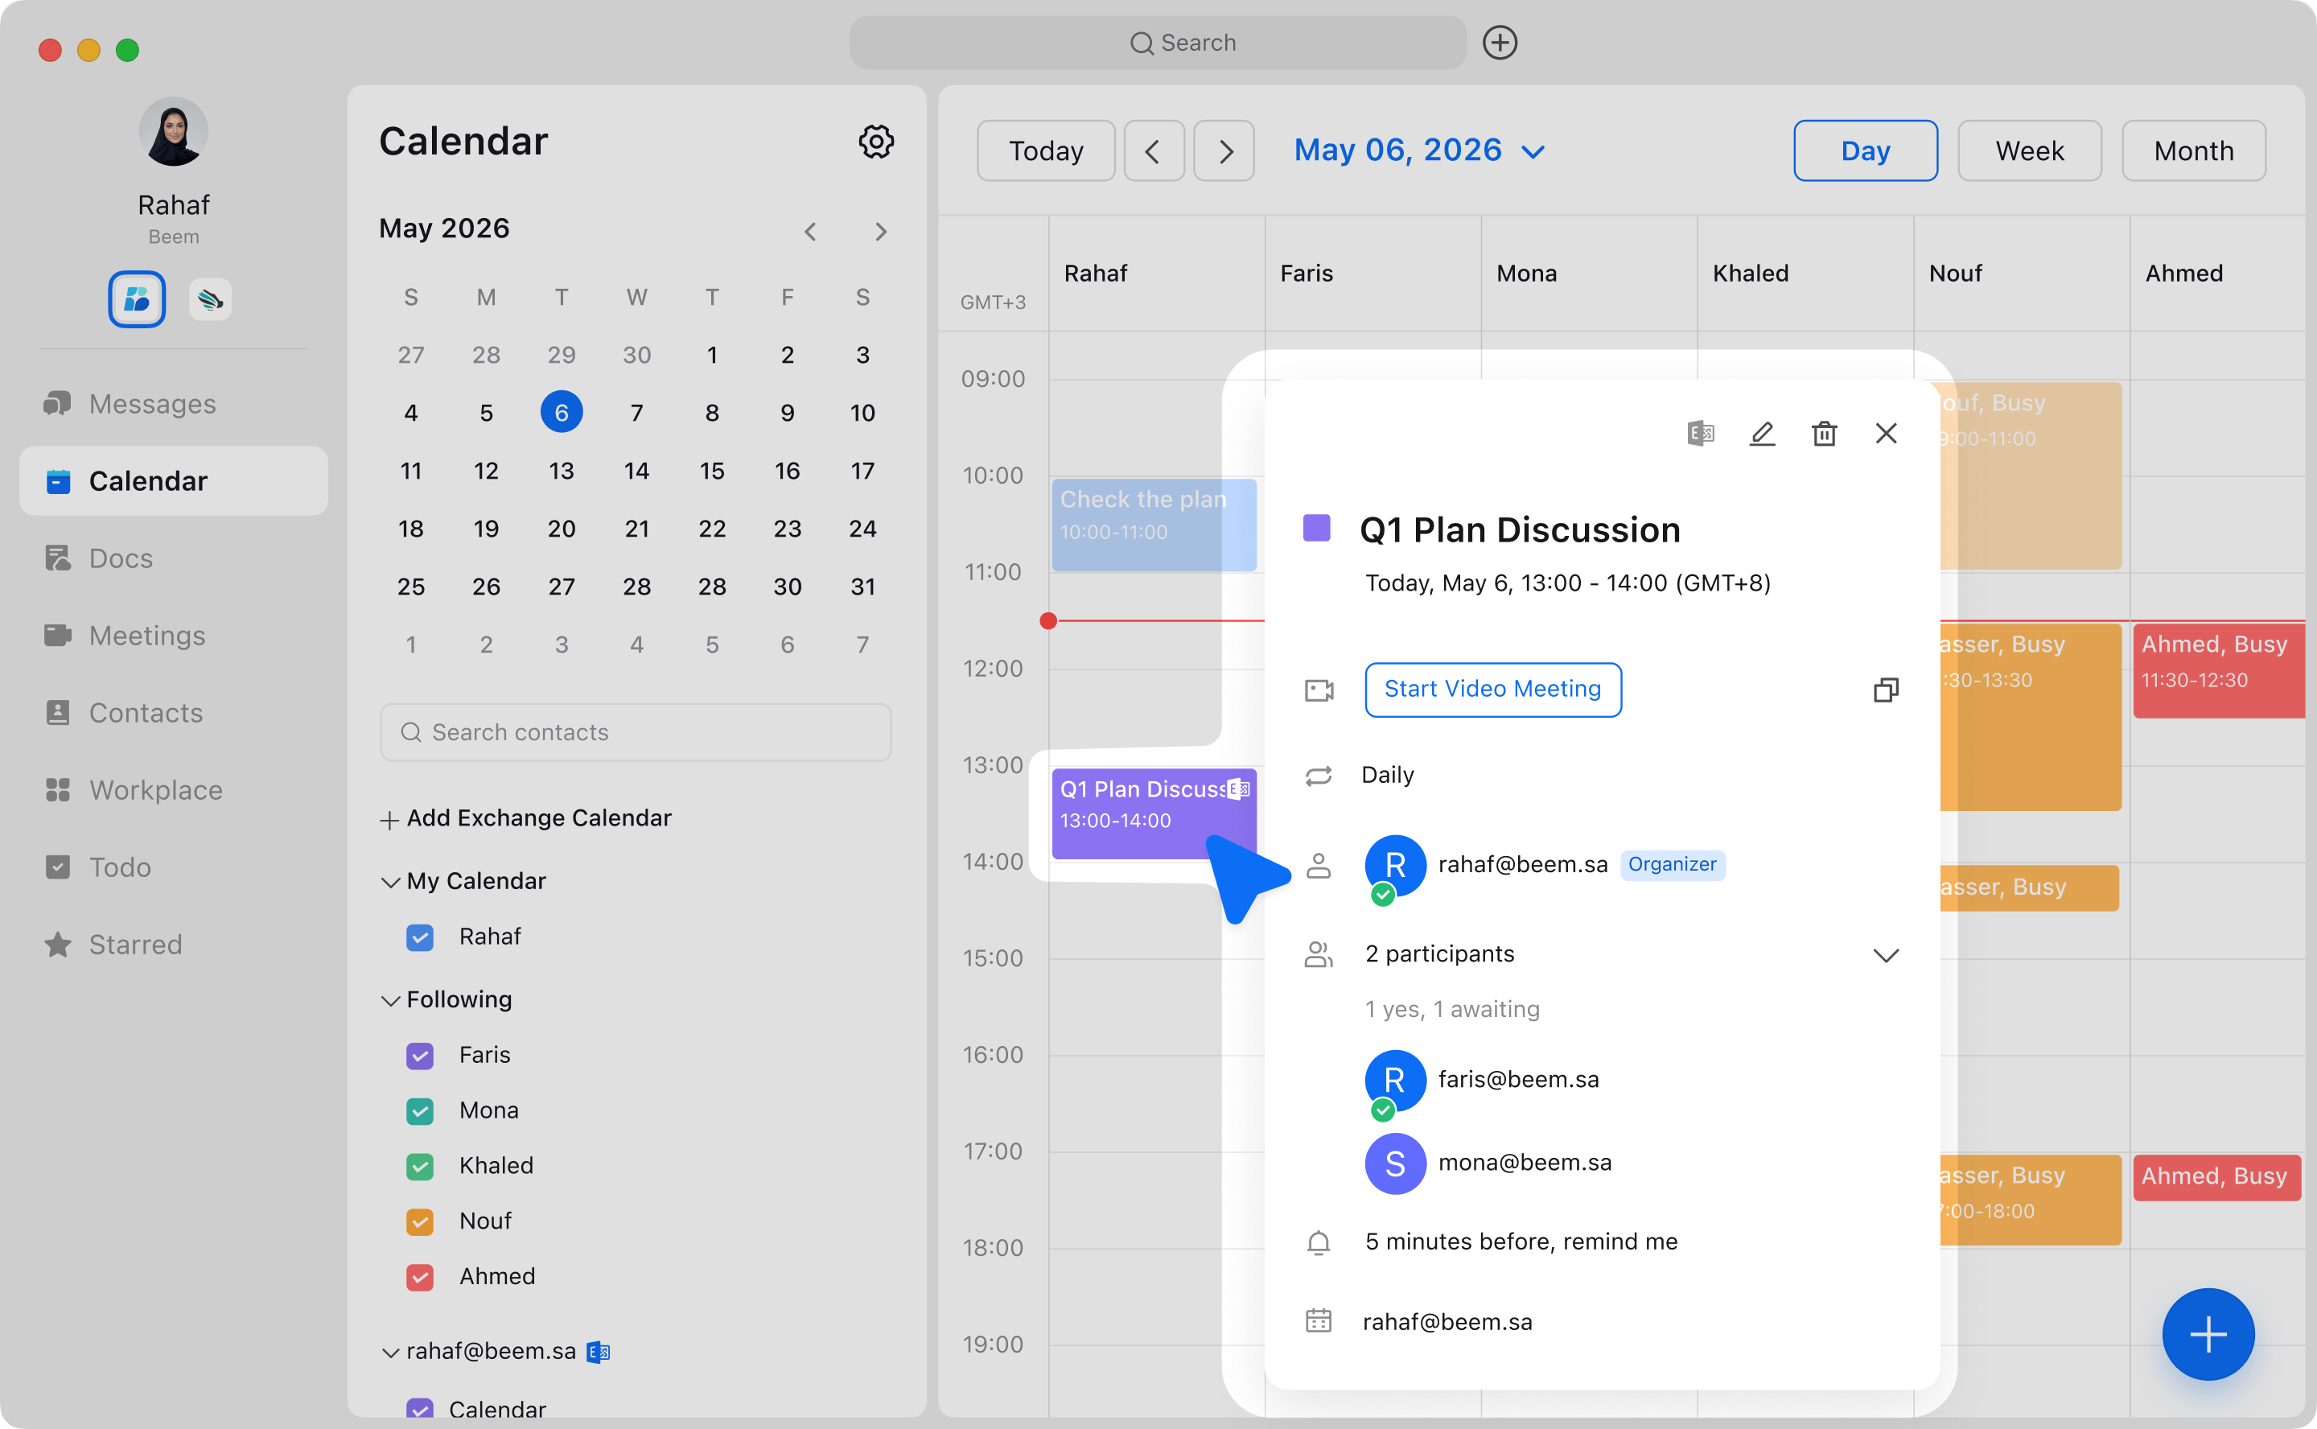Click the video camera icon in popup
This screenshot has height=1429, width=2317.
click(1319, 690)
